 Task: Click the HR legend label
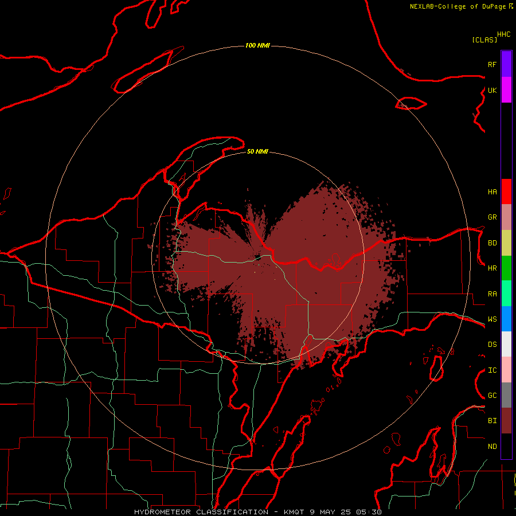point(492,268)
